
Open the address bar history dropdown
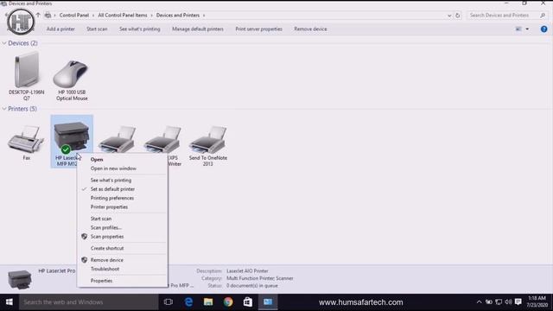click(449, 16)
